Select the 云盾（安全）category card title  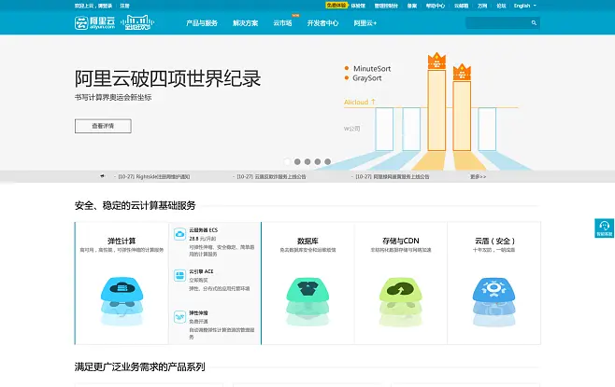click(x=494, y=241)
